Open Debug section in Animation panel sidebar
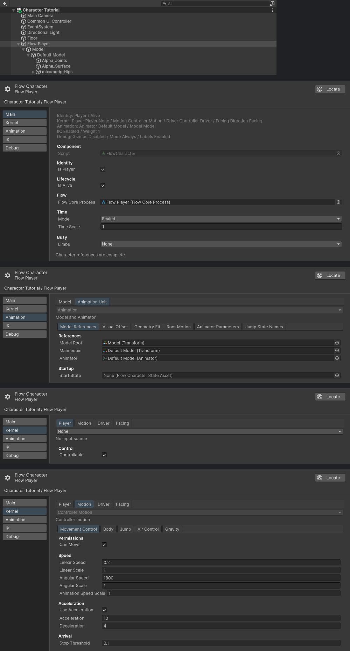The height and width of the screenshot is (651, 350). pyautogui.click(x=24, y=334)
